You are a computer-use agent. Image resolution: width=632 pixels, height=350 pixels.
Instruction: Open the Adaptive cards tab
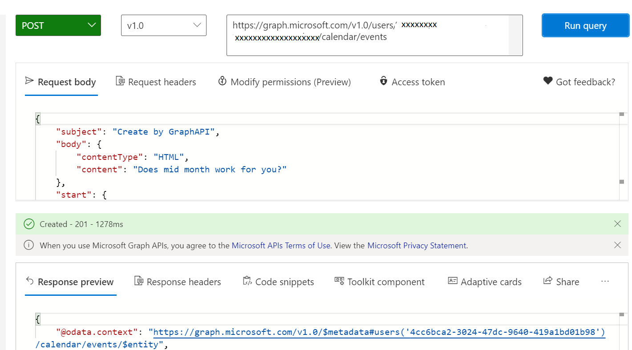pos(485,282)
